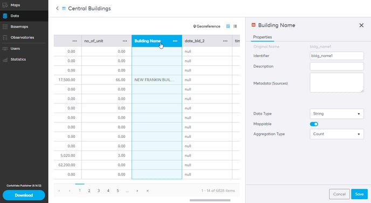The height and width of the screenshot is (203, 371).
Task: Click the Central Buildings title
Action: 90,9
